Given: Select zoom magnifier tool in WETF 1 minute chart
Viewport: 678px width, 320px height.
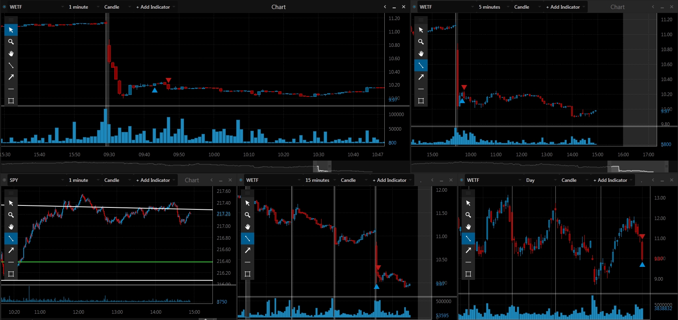Looking at the screenshot, I should click(x=11, y=42).
